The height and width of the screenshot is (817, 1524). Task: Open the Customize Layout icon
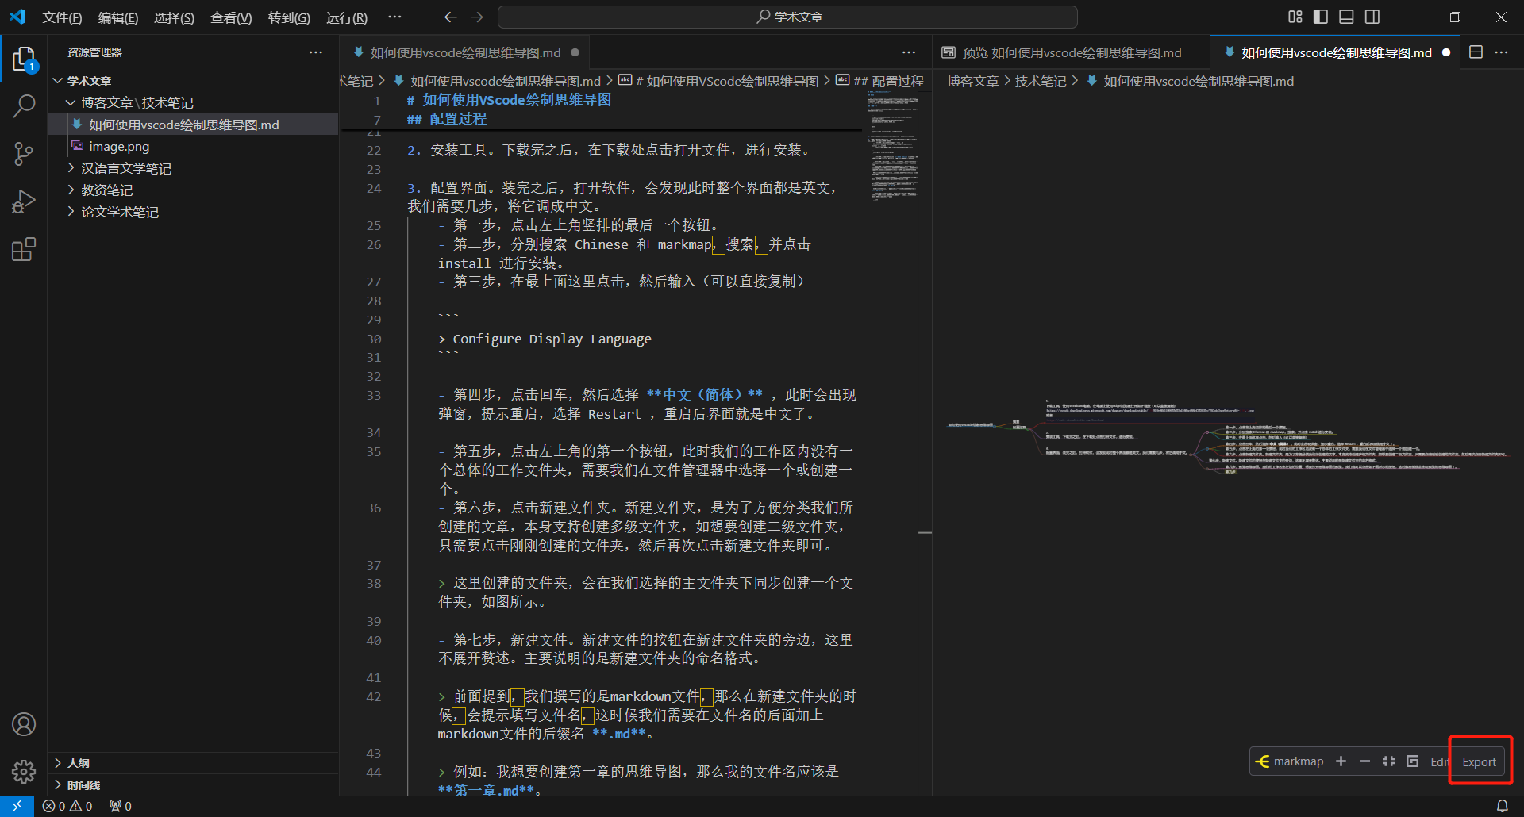point(1295,17)
